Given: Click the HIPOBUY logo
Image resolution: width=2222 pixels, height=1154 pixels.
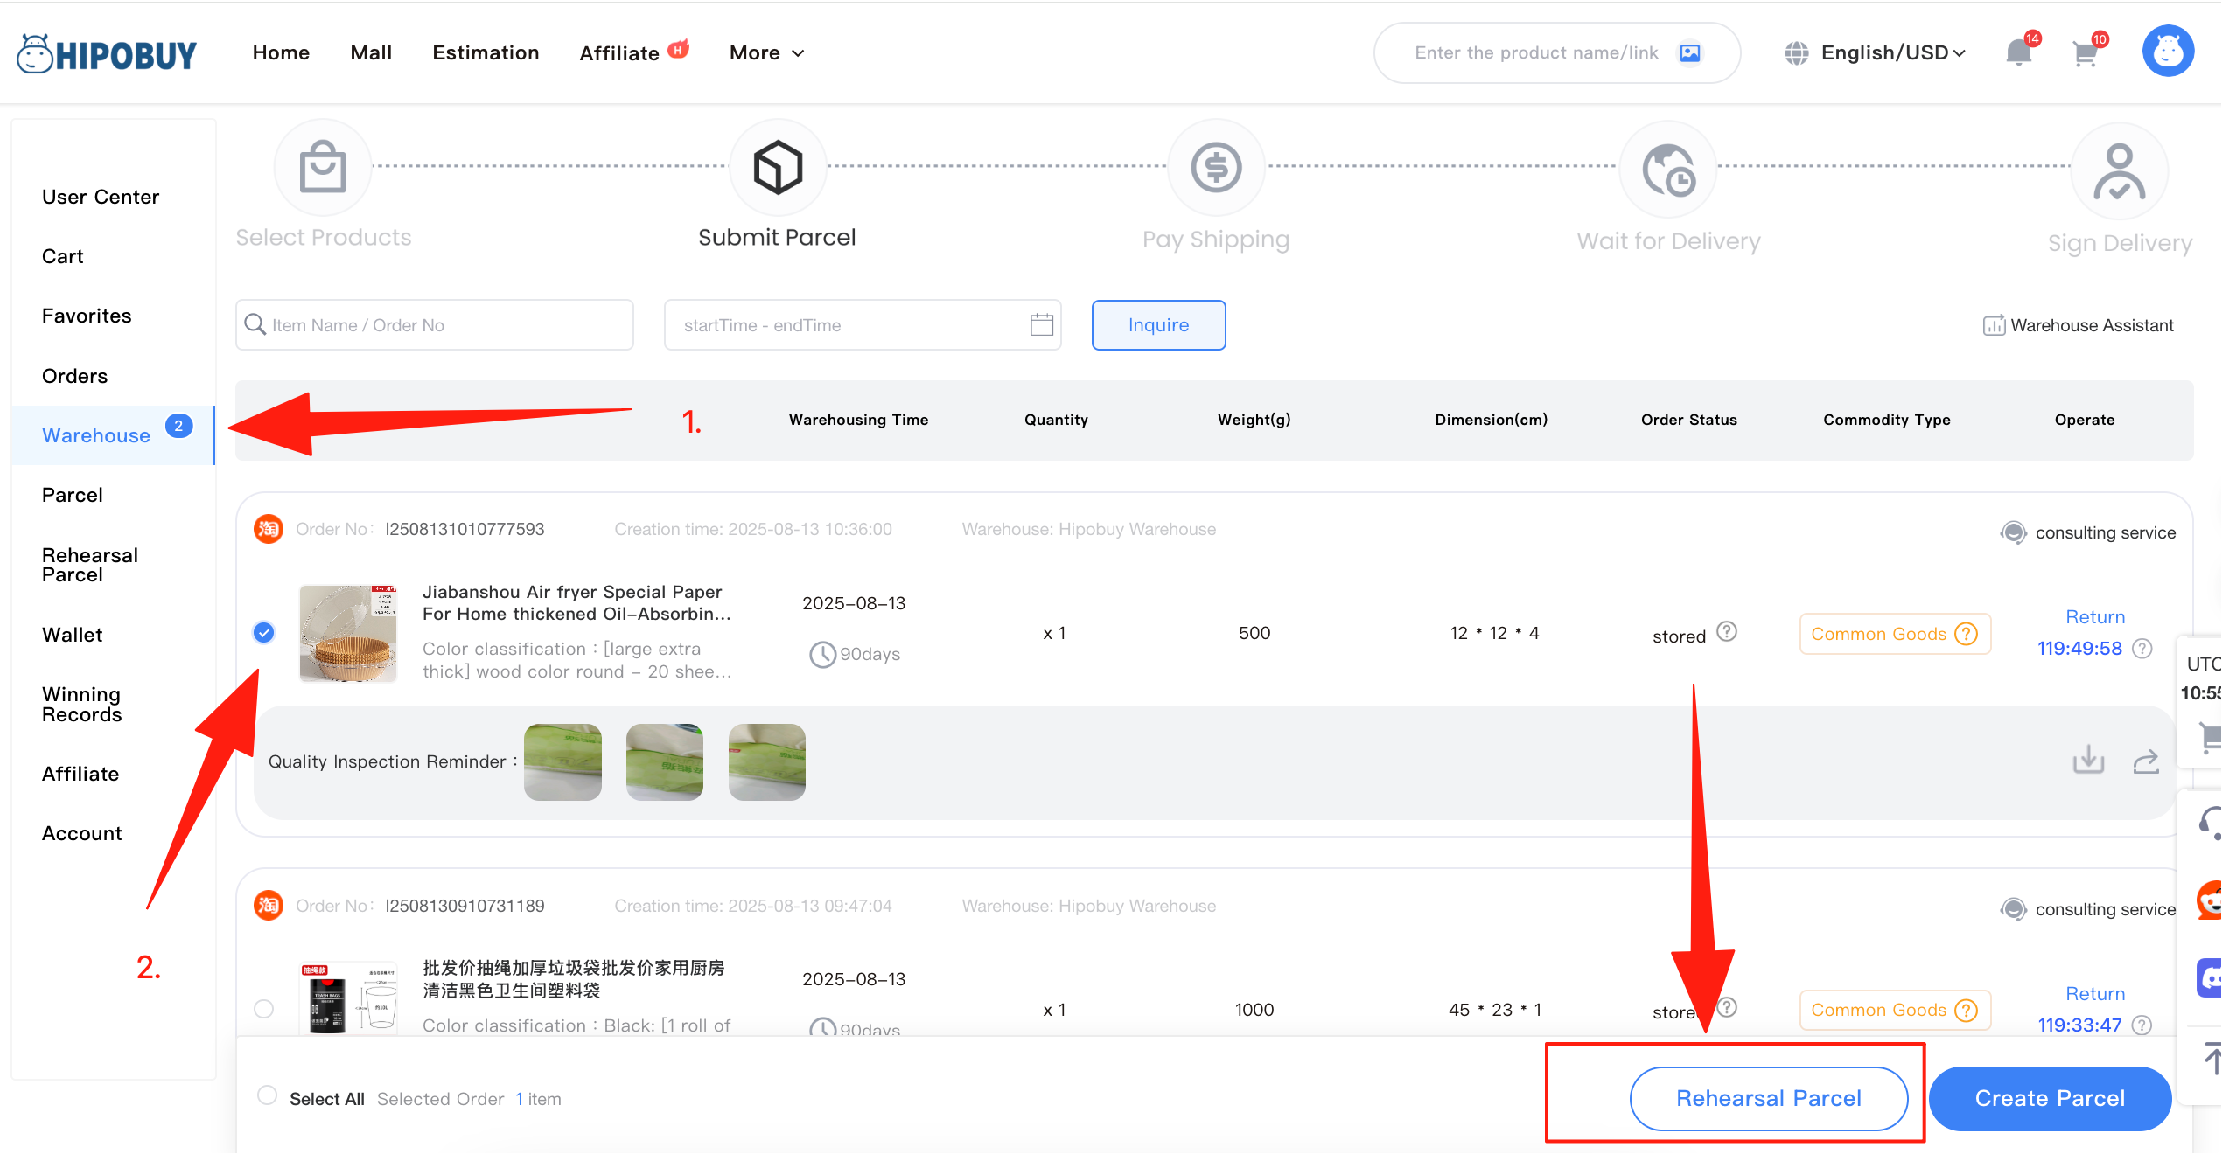Looking at the screenshot, I should (107, 54).
